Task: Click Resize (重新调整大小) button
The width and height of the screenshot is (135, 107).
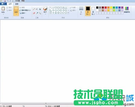Action: pos(25,10)
